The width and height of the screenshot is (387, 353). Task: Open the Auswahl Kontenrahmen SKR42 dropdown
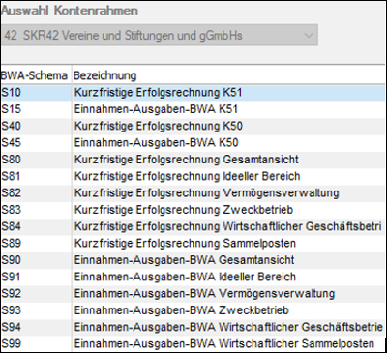[x=159, y=35]
